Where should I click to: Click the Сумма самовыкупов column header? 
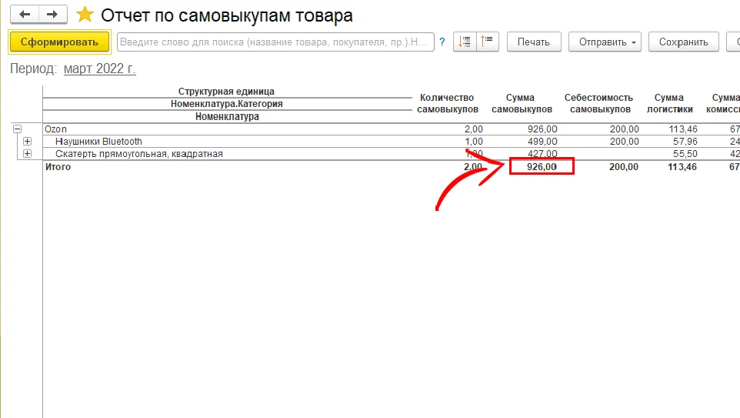(x=522, y=104)
